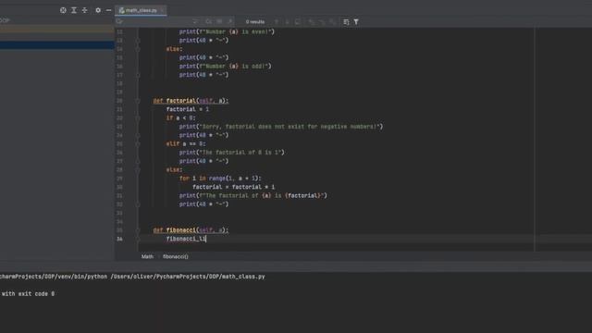592x333 pixels.
Task: Click the Expand All icon in project toolbar
Action: pos(74,10)
